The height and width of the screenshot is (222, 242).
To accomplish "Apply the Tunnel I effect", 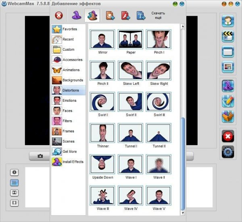I will click(x=130, y=133).
